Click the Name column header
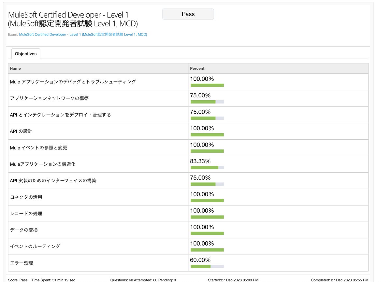Screen dimensions: 391x282 (x=98, y=68)
